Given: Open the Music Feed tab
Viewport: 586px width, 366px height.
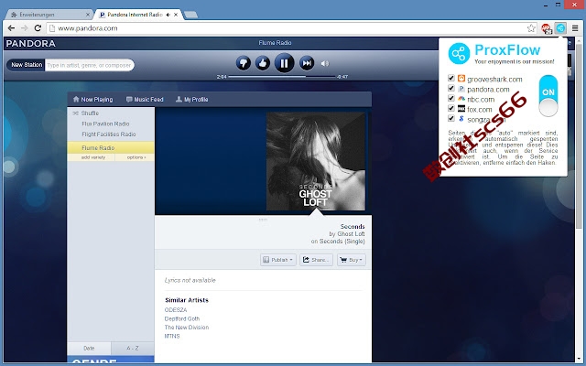Looking at the screenshot, I should point(145,100).
